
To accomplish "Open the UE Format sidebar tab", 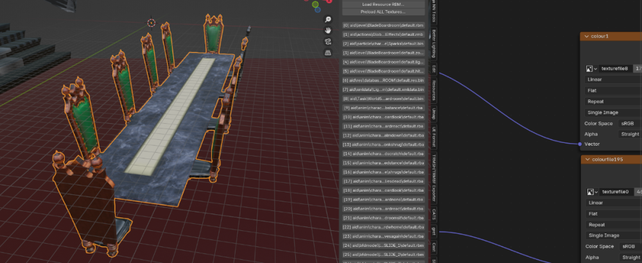I will (433, 137).
